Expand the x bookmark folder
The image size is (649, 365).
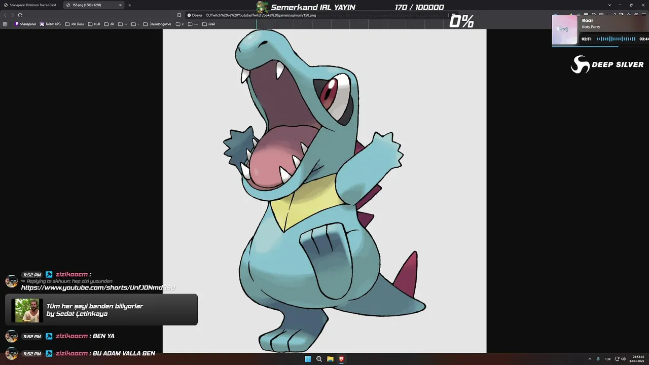coord(180,24)
